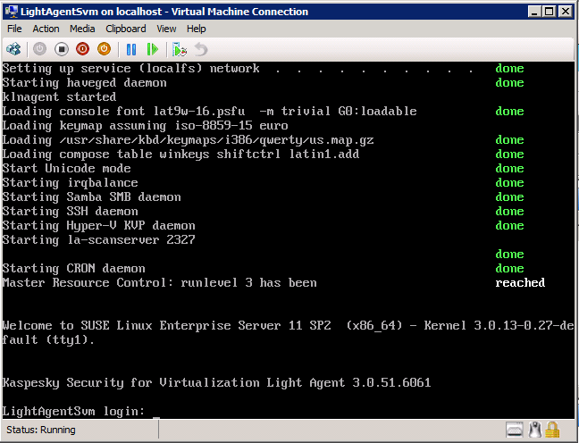Viewport: 579px width, 443px height.
Task: Click the Ctrl+Alt+Delete toolbar icon
Action: tap(13, 49)
